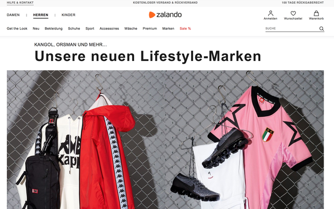Click the Hilfe & Kontakt link
This screenshot has height=209, width=334.
click(x=20, y=3)
